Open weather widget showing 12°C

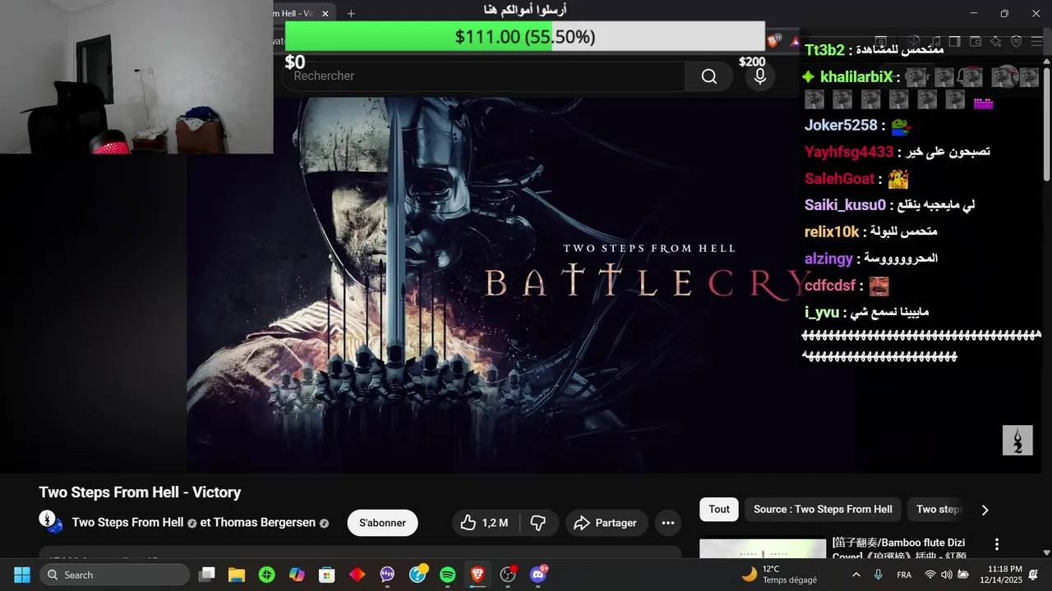(x=779, y=575)
